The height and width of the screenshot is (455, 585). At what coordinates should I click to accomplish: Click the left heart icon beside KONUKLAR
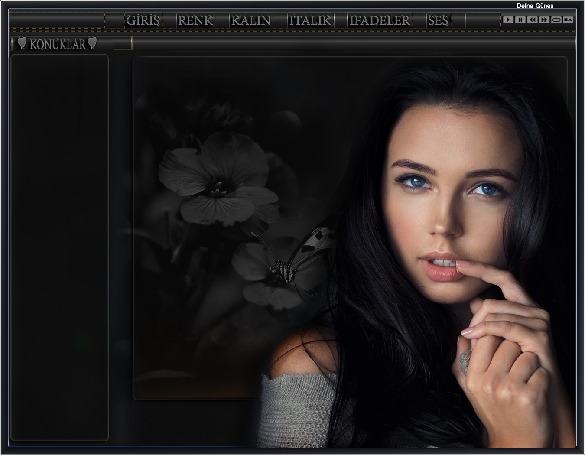click(x=22, y=43)
